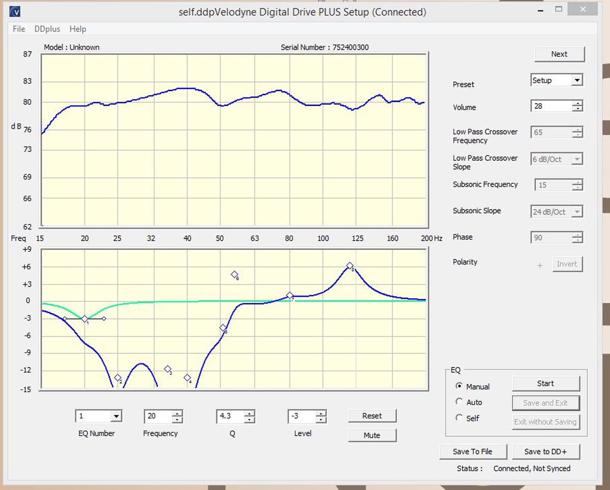Expand the EQ Number dropdown
Viewport: 610px width, 490px height.
coord(116,416)
